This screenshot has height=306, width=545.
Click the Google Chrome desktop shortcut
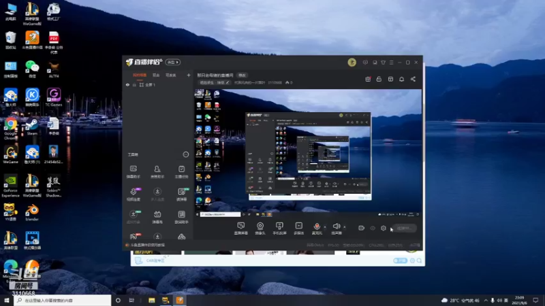click(x=10, y=128)
